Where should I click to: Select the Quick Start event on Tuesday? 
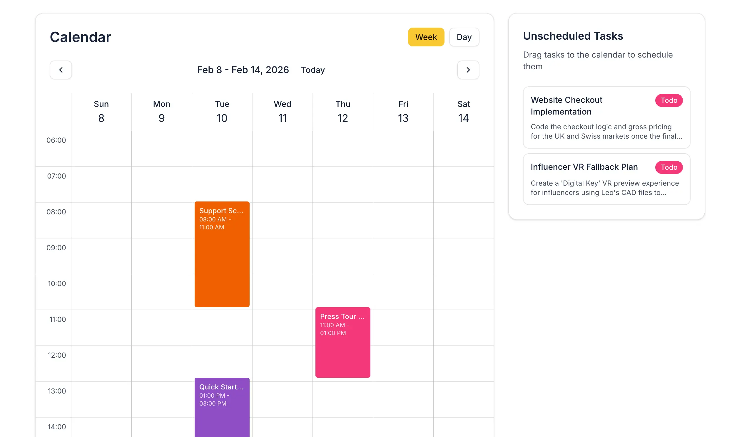(222, 406)
